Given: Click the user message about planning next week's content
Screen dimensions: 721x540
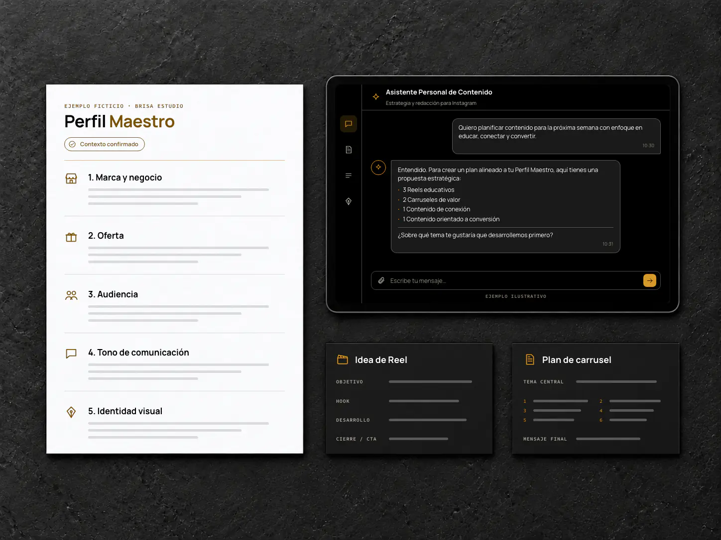Looking at the screenshot, I should (556, 136).
